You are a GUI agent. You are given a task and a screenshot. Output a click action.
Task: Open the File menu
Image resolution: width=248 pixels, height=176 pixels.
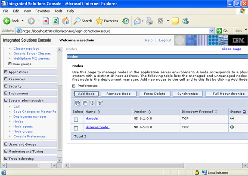[6, 11]
